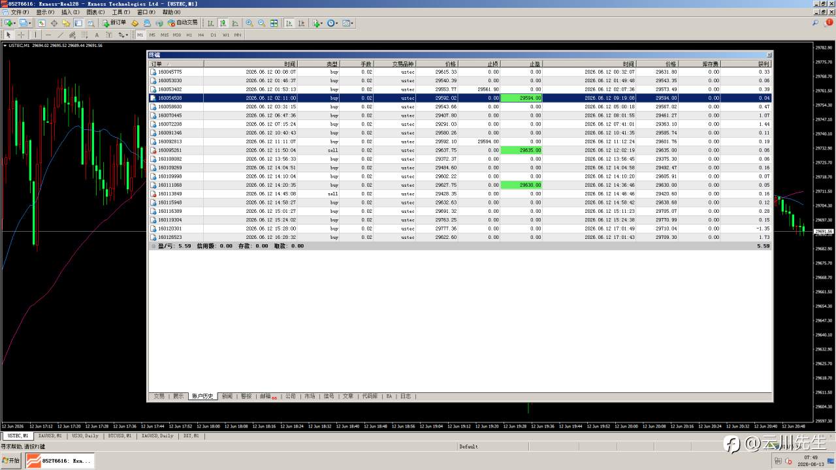Open the BTCUSD,M1 chart tab
836x470 pixels.
coord(120,435)
